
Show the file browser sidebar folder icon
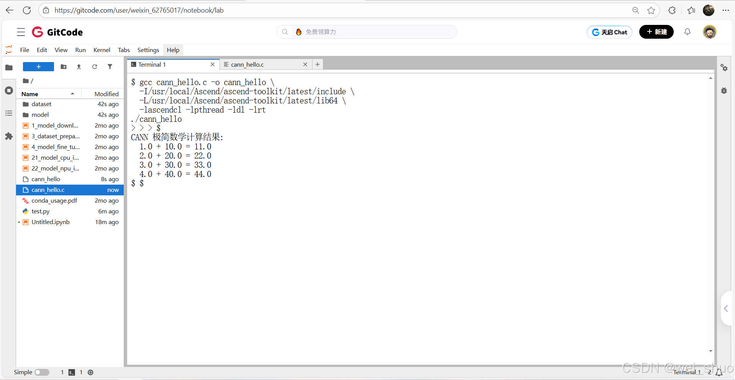click(x=9, y=68)
